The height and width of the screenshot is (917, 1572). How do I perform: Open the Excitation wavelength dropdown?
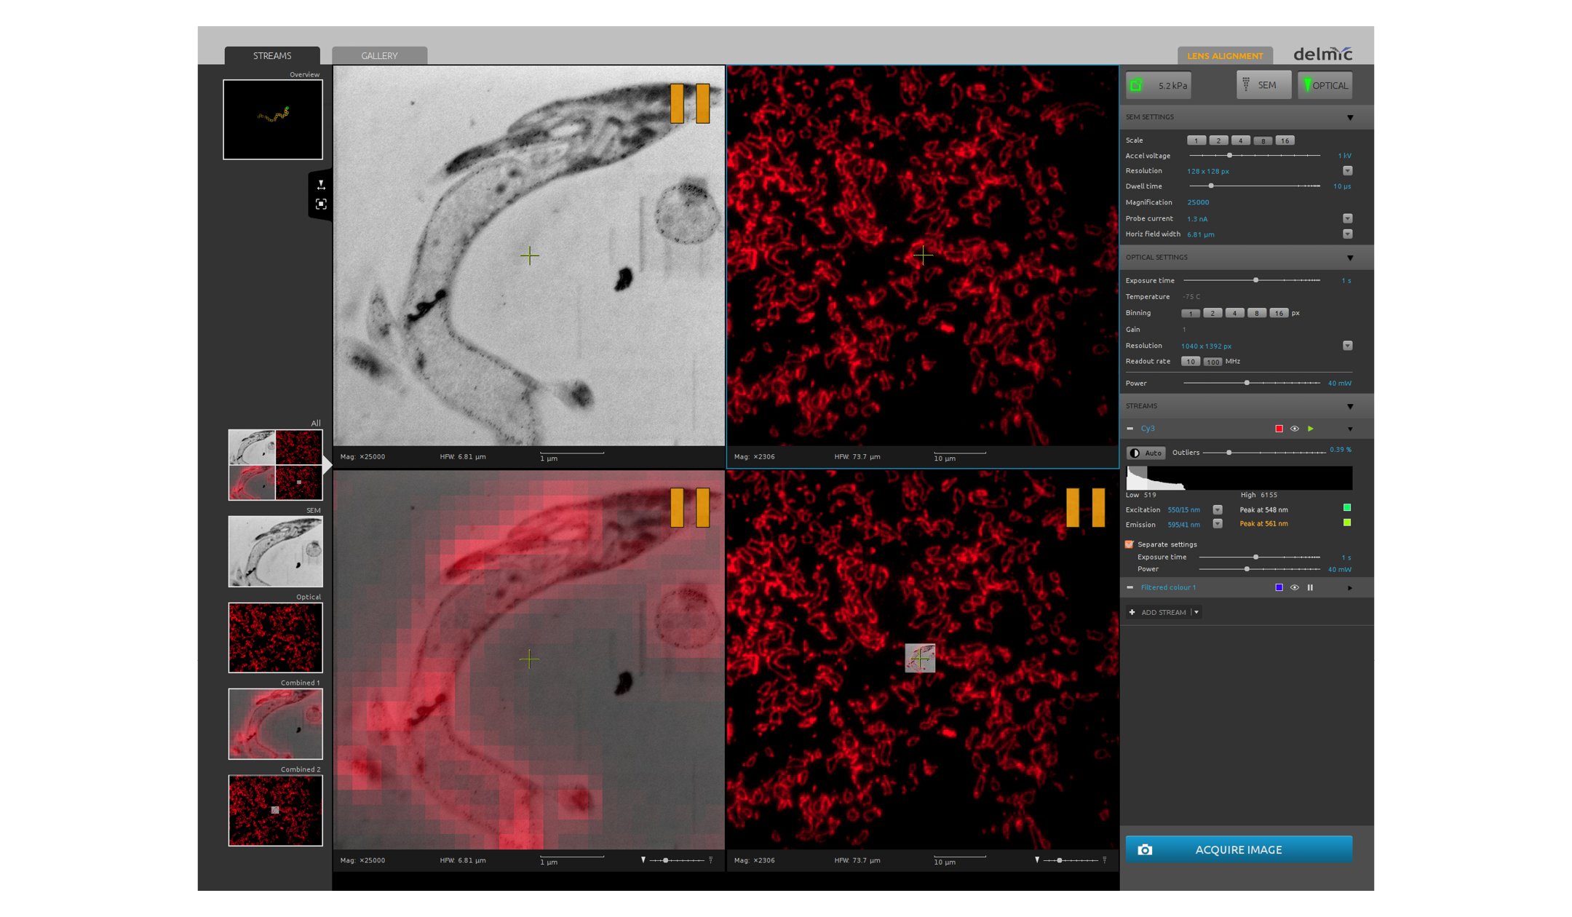[x=1218, y=509]
